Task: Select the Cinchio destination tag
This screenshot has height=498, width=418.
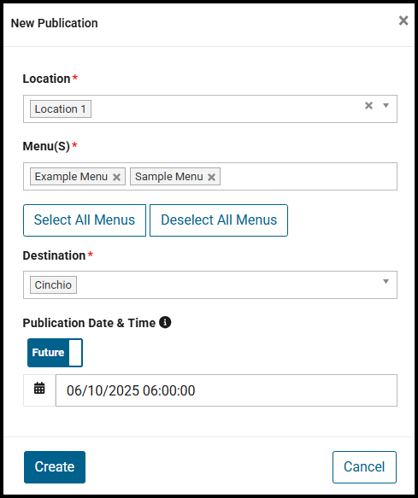Action: [x=53, y=285]
